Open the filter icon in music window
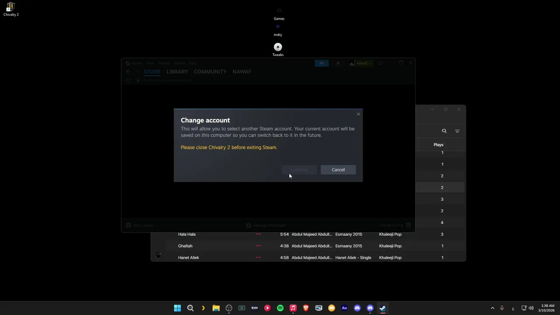Screen dimensions: 560x315 coord(457,131)
